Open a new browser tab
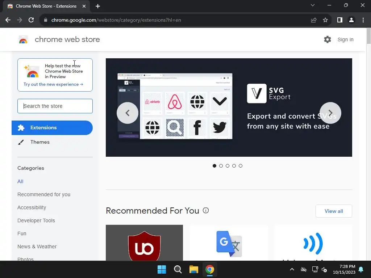The width and height of the screenshot is (371, 278). pos(98,6)
